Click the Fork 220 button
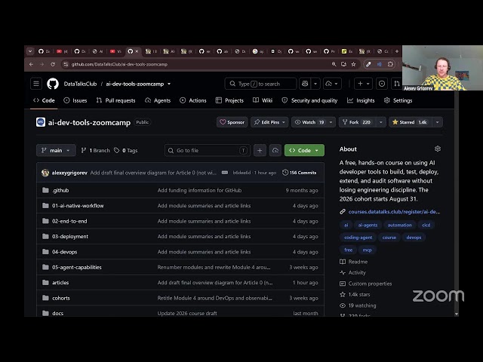Image resolution: width=483 pixels, height=362 pixels. pyautogui.click(x=357, y=122)
